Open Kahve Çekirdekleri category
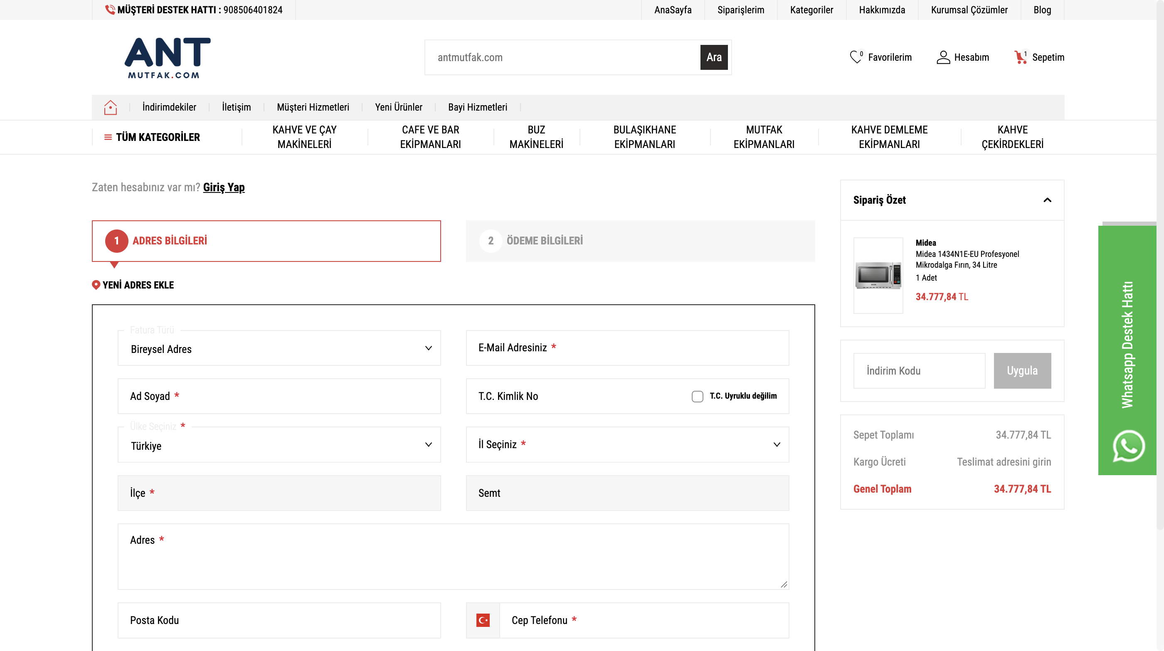The height and width of the screenshot is (651, 1164). [1012, 137]
